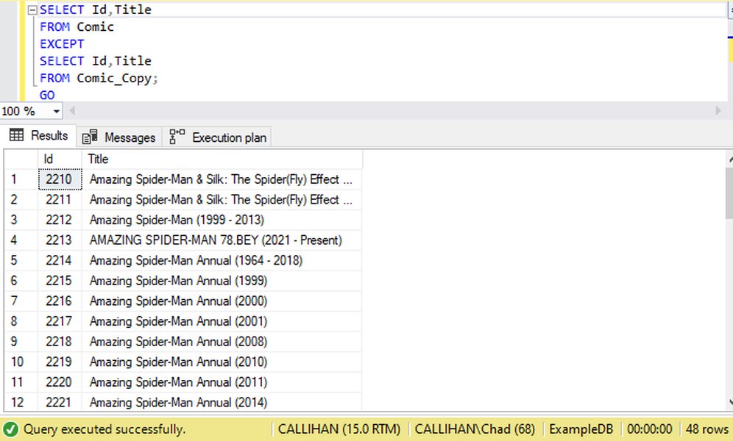This screenshot has height=441, width=733.
Task: Click the results scrollbar down arrow
Action: [x=730, y=402]
